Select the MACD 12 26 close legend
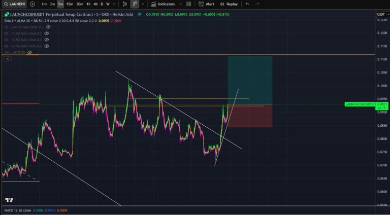Viewport: 390px width, 215px height. pyautogui.click(x=18, y=210)
